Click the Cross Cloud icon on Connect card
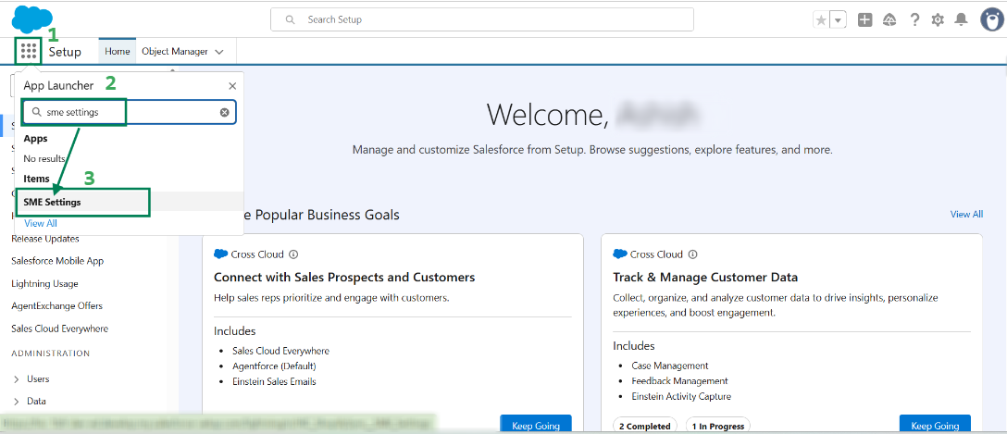The image size is (1007, 434). 221,254
